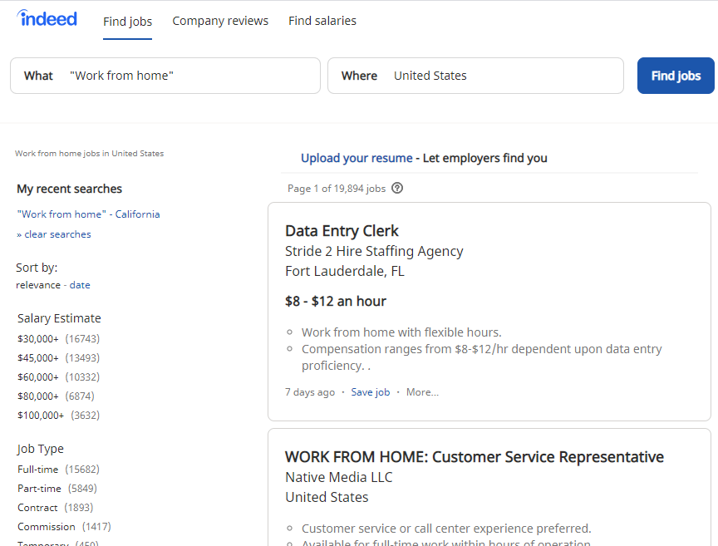This screenshot has width=718, height=546.
Task: Open the job count help icon
Action: click(397, 189)
